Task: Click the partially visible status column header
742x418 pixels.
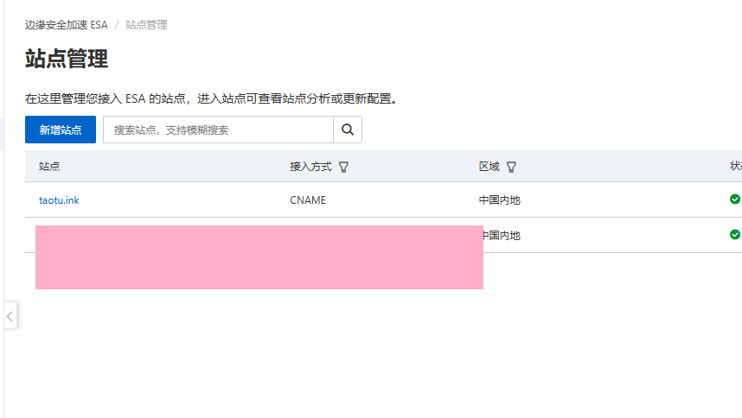Action: pyautogui.click(x=735, y=167)
